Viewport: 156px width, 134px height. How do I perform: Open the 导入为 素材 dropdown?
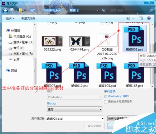point(75,109)
